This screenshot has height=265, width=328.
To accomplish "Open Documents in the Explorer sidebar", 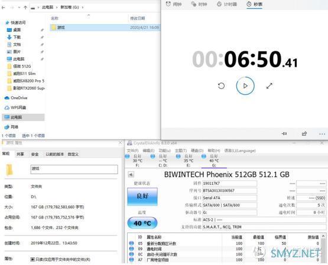I will click(14, 44).
